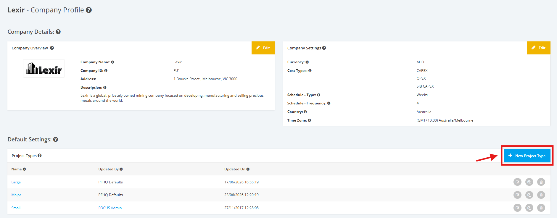Image resolution: width=557 pixels, height=218 pixels.
Task: Click the edit icon for Small project type
Action: 517,208
